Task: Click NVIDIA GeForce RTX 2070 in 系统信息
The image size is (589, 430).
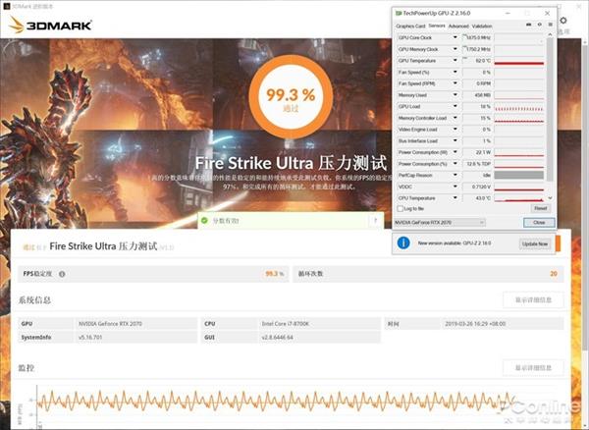Action: pyautogui.click(x=110, y=324)
